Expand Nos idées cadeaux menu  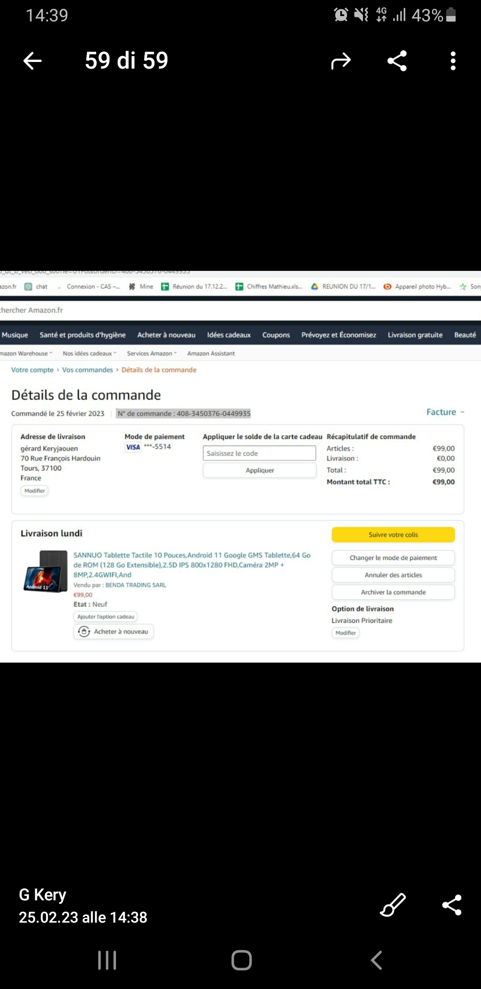[89, 353]
